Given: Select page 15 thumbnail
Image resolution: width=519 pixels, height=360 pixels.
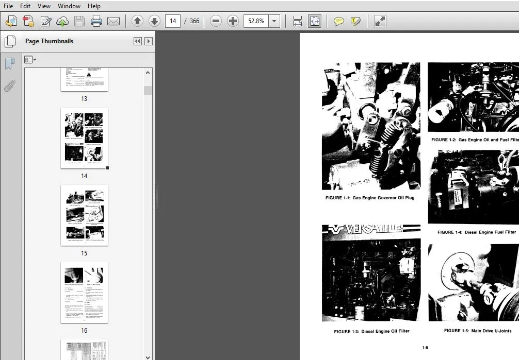Looking at the screenshot, I should click(85, 215).
